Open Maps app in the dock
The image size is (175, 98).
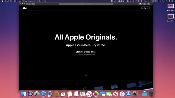(83, 94)
